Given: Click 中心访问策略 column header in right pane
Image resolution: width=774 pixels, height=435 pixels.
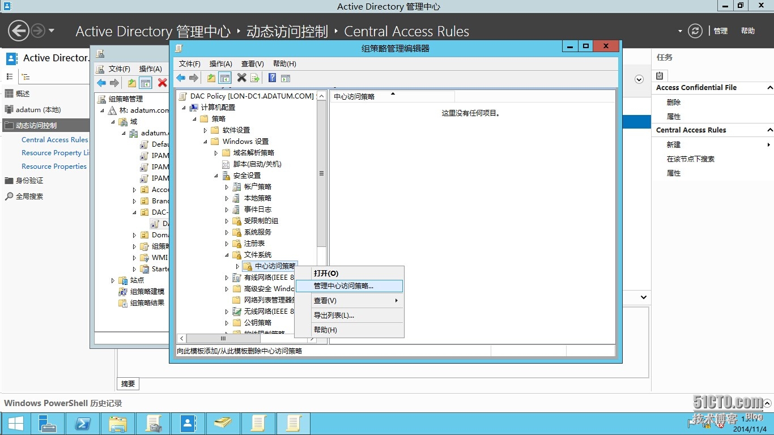Looking at the screenshot, I should click(393, 96).
